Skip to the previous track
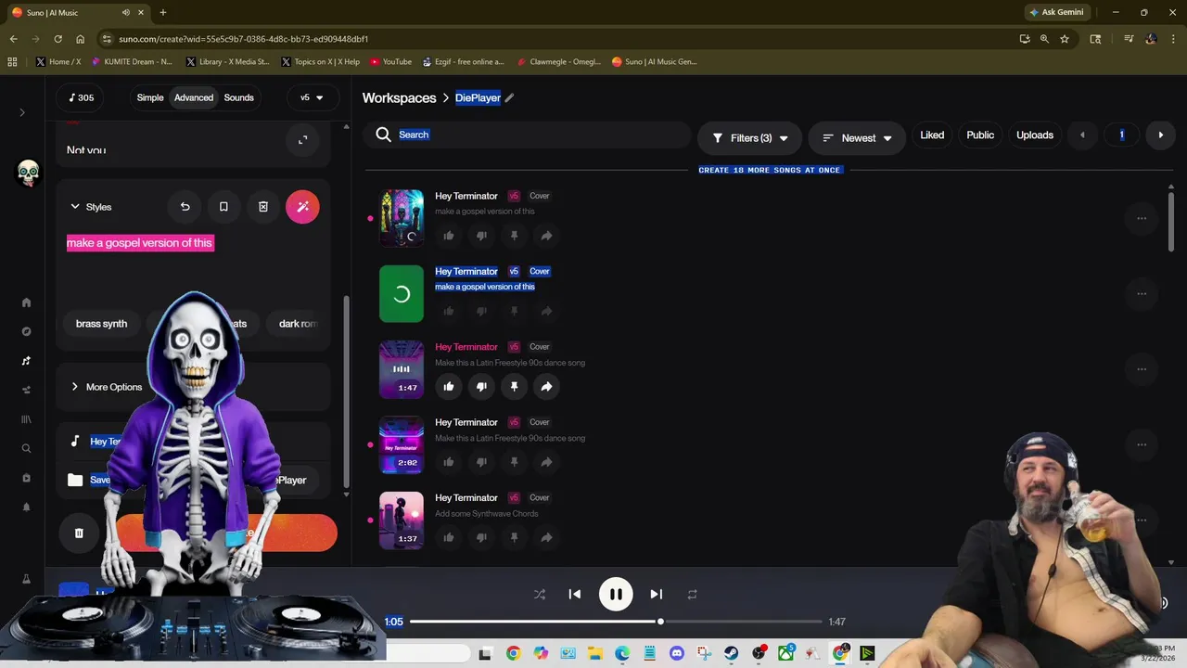 tap(575, 595)
